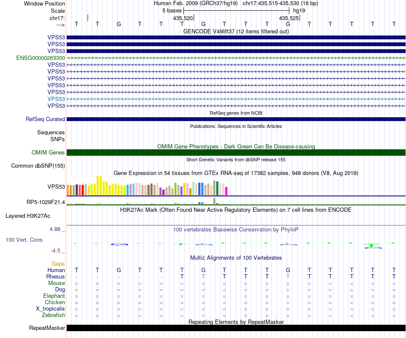Click the SNPs track label
The height and width of the screenshot is (338, 406).
click(x=58, y=139)
